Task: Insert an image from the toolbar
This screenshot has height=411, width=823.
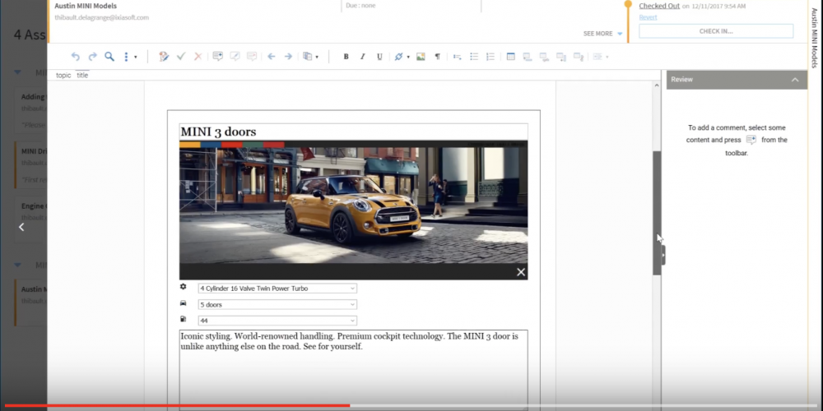Action: tap(421, 57)
